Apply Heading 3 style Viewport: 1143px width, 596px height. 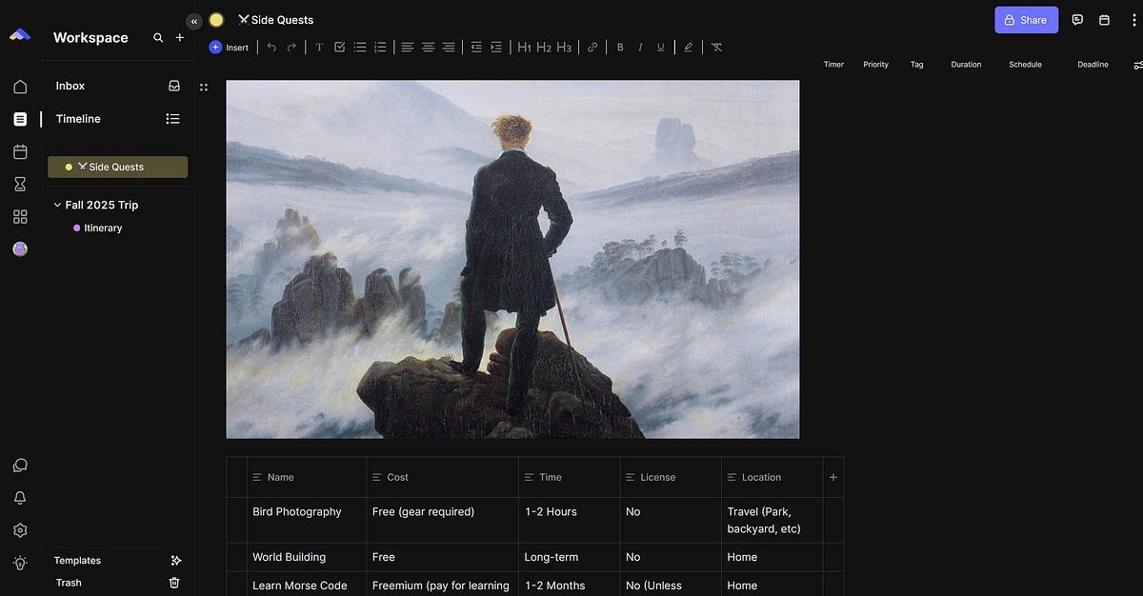click(564, 48)
